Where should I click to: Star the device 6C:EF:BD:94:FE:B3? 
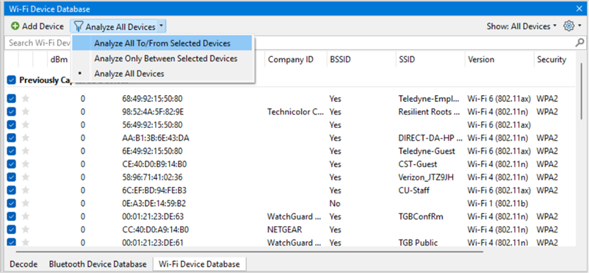(26, 191)
